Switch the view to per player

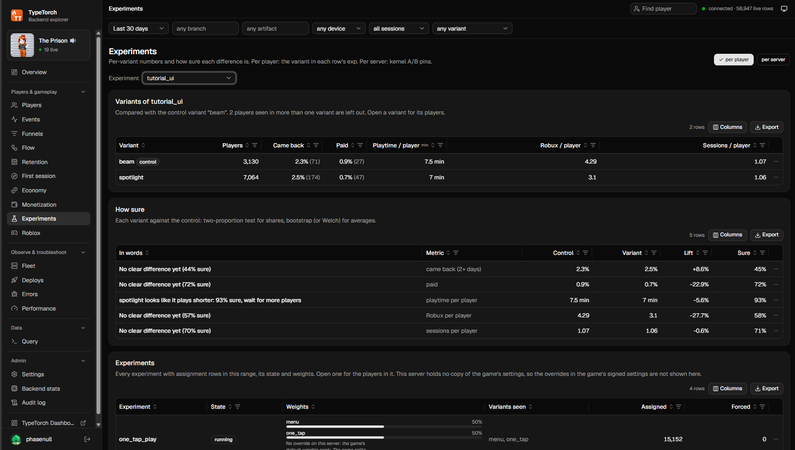pos(733,60)
